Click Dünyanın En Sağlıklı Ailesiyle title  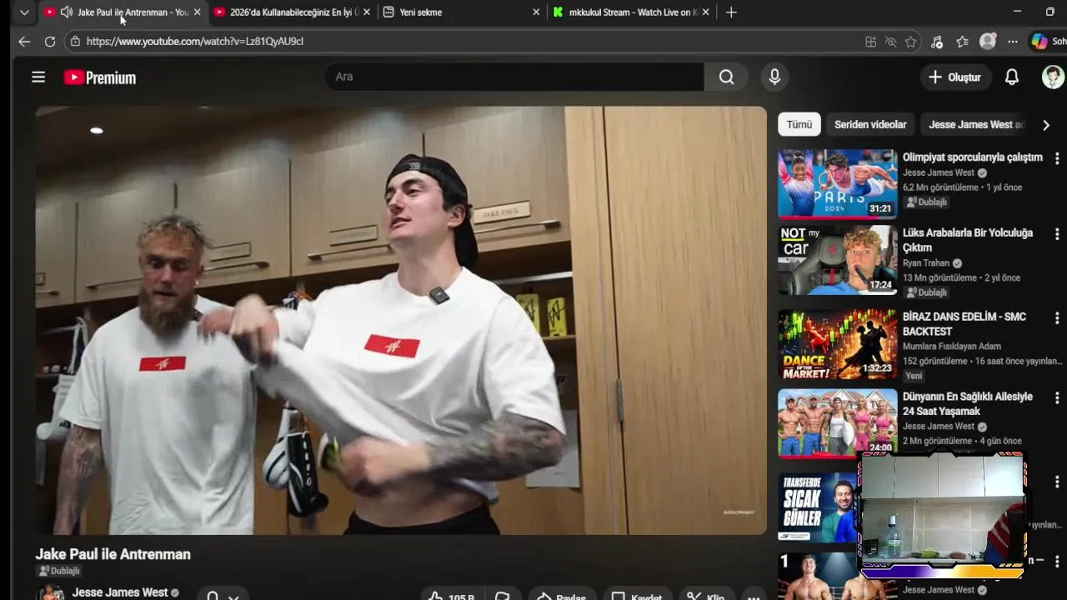(968, 404)
